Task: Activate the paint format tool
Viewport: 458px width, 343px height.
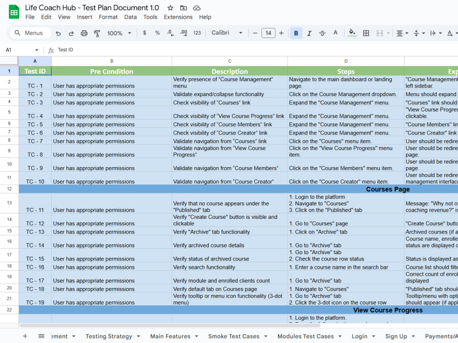Action: pyautogui.click(x=97, y=33)
